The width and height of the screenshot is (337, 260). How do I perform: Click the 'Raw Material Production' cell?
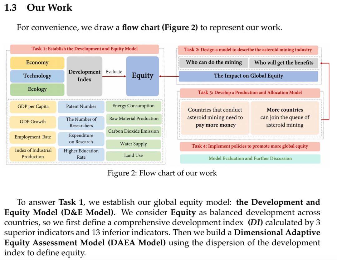coord(134,119)
